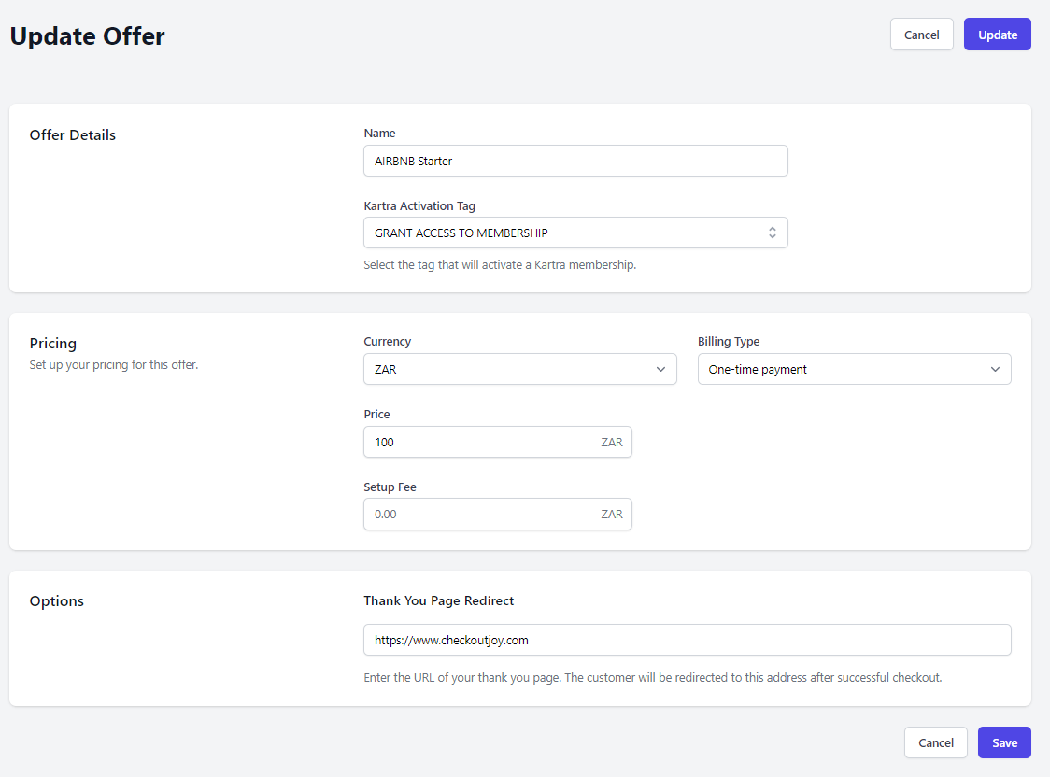Open the Billing Type dropdown

tap(854, 369)
